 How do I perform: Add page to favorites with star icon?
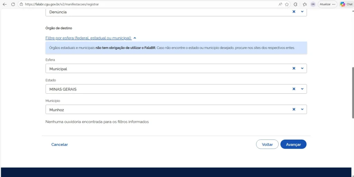pyautogui.click(x=287, y=4)
